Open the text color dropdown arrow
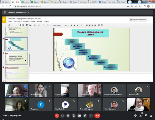The image size is (155, 120). point(83,25)
